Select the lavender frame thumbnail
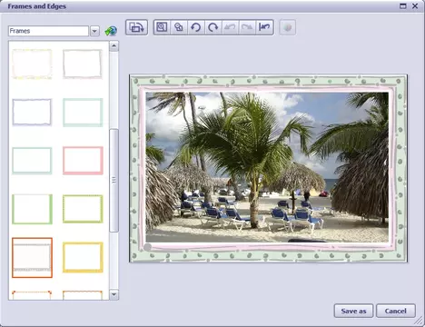The width and height of the screenshot is (425, 327). coord(32,112)
